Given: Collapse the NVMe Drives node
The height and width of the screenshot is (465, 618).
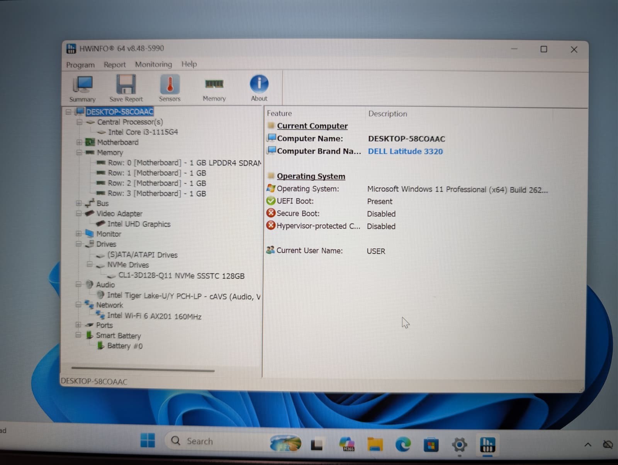Looking at the screenshot, I should click(90, 265).
